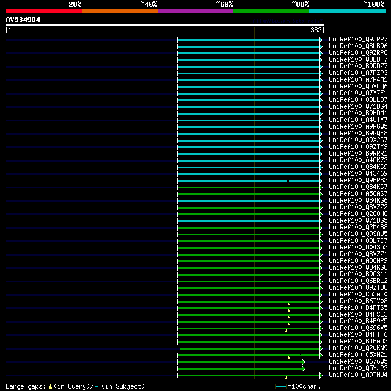The width and height of the screenshot is (391, 391).
Task: Select the UniRef100_Q84KG9 label
Action: click(358, 167)
